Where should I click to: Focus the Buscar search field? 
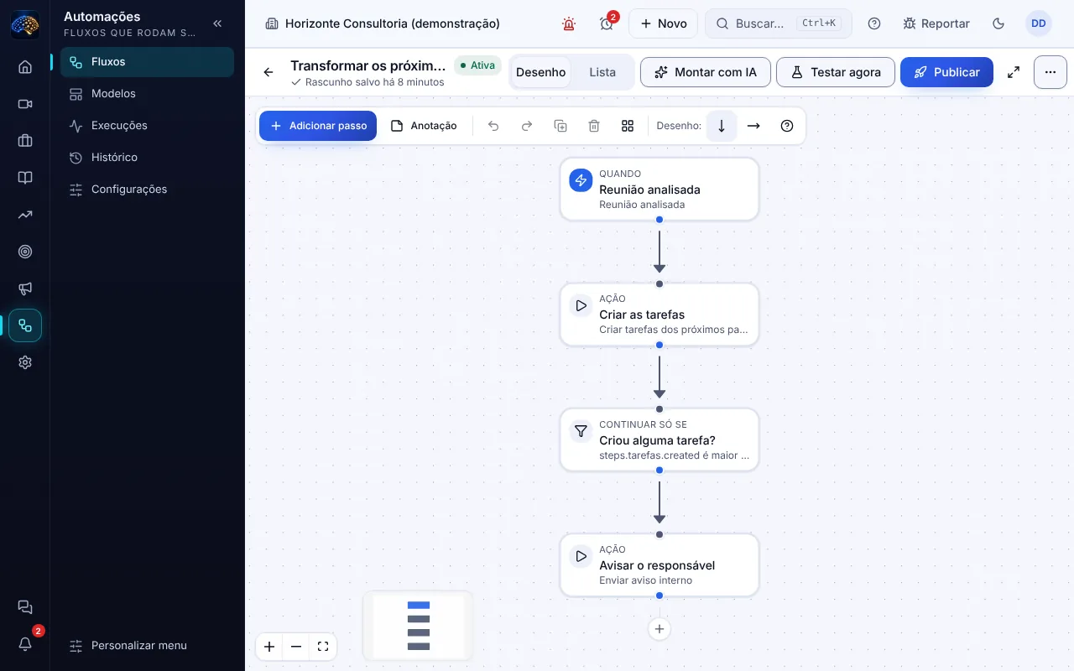pyautogui.click(x=779, y=23)
